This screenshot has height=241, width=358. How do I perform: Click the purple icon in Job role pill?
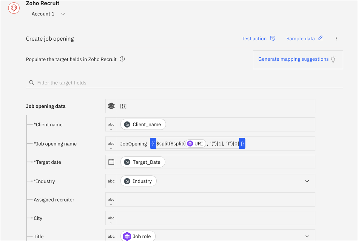point(127,236)
